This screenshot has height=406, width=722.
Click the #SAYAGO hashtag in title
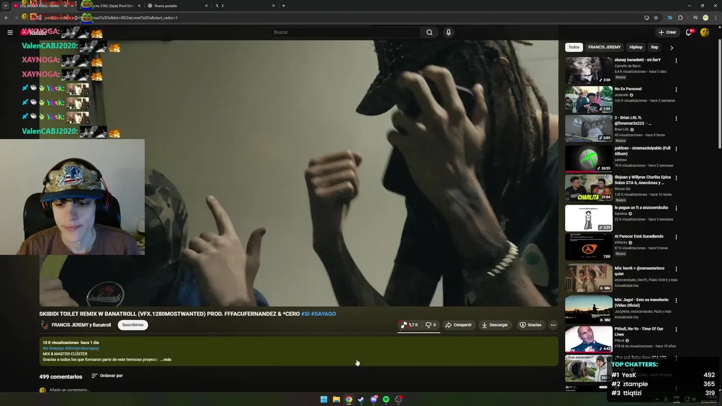[x=323, y=314]
